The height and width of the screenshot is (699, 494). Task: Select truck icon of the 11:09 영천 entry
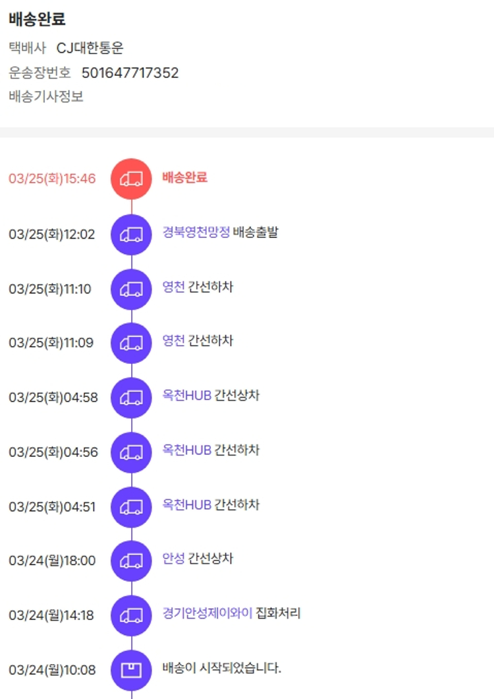click(131, 343)
